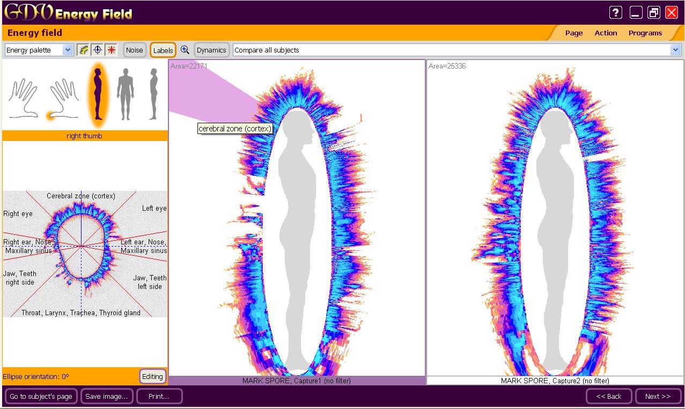Viewport: 685px width, 409px height.
Task: Click Jaw, Teeth left side label
Action: [x=150, y=282]
